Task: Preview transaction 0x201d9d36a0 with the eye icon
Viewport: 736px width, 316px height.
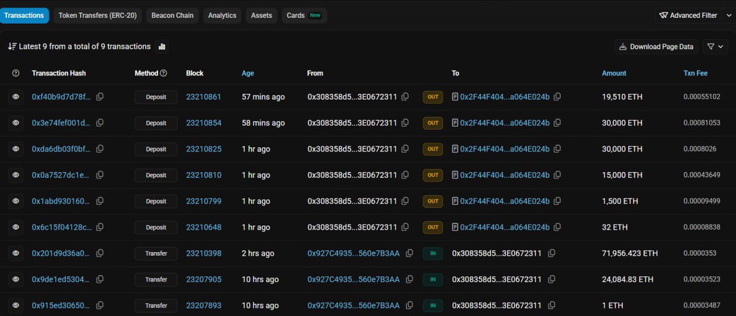Action: click(16, 253)
